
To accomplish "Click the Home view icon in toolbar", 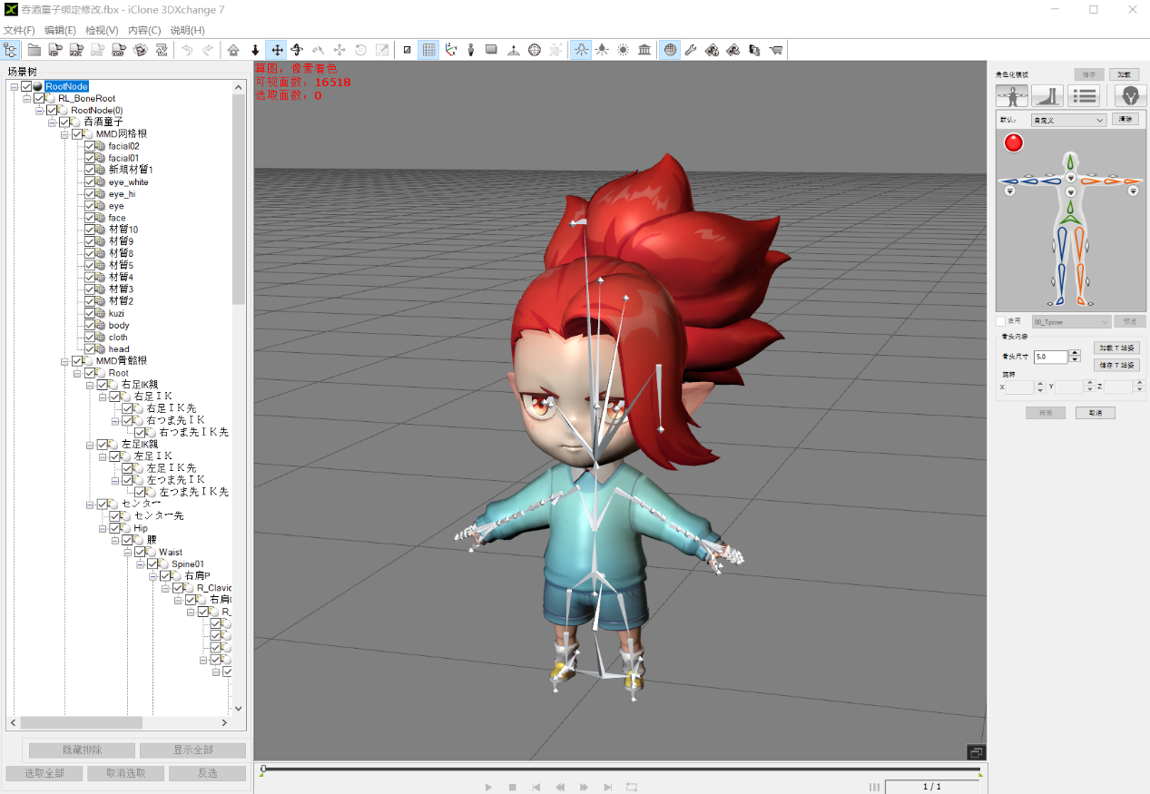I will 233,50.
